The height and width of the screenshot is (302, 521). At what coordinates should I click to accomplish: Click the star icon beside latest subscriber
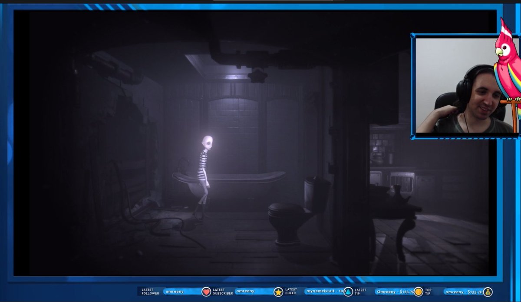tap(278, 292)
